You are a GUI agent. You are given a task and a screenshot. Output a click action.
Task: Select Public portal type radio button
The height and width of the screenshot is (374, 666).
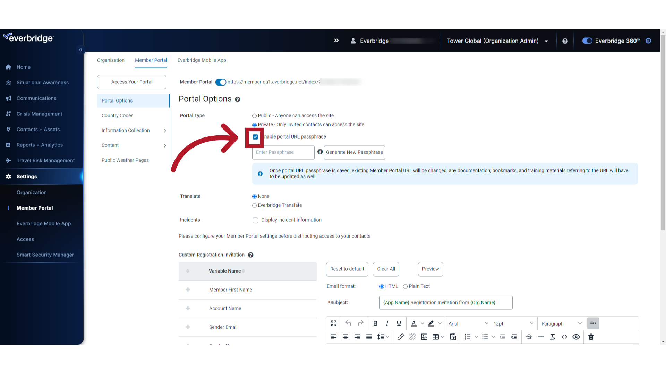pyautogui.click(x=254, y=116)
